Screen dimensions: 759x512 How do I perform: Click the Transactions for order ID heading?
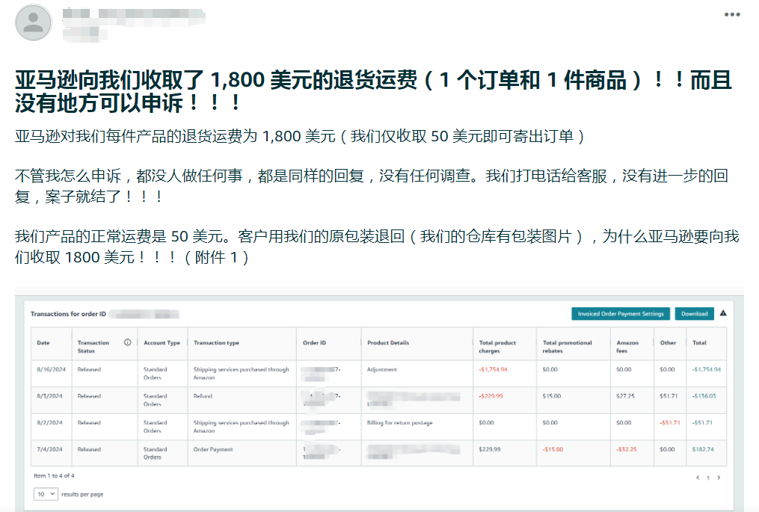[x=68, y=314]
